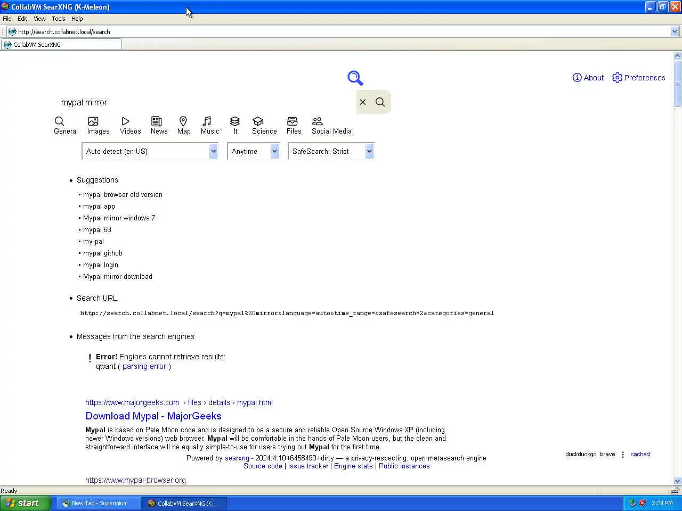Viewport: 682px width, 511px height.
Task: Select the General category icon
Action: (60, 121)
